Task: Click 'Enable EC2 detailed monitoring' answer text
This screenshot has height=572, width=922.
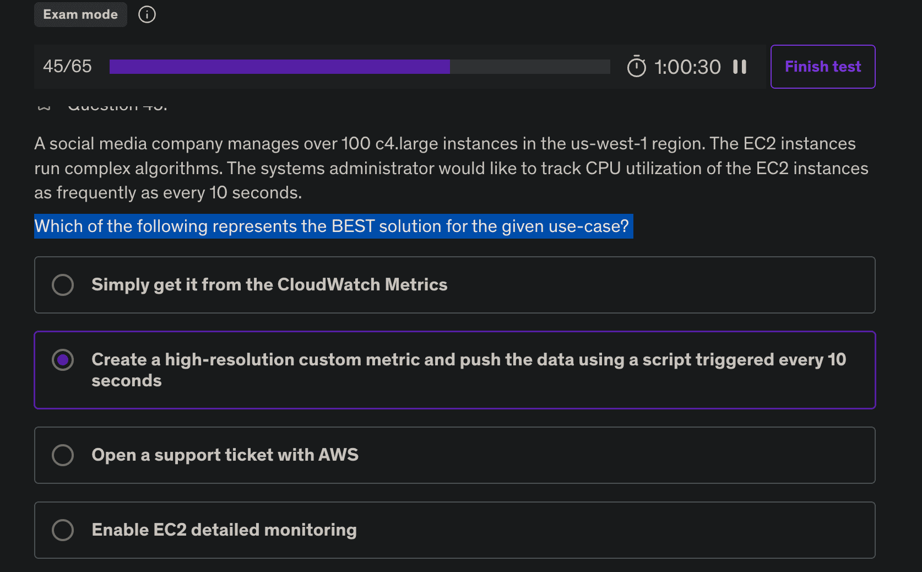Action: point(224,530)
